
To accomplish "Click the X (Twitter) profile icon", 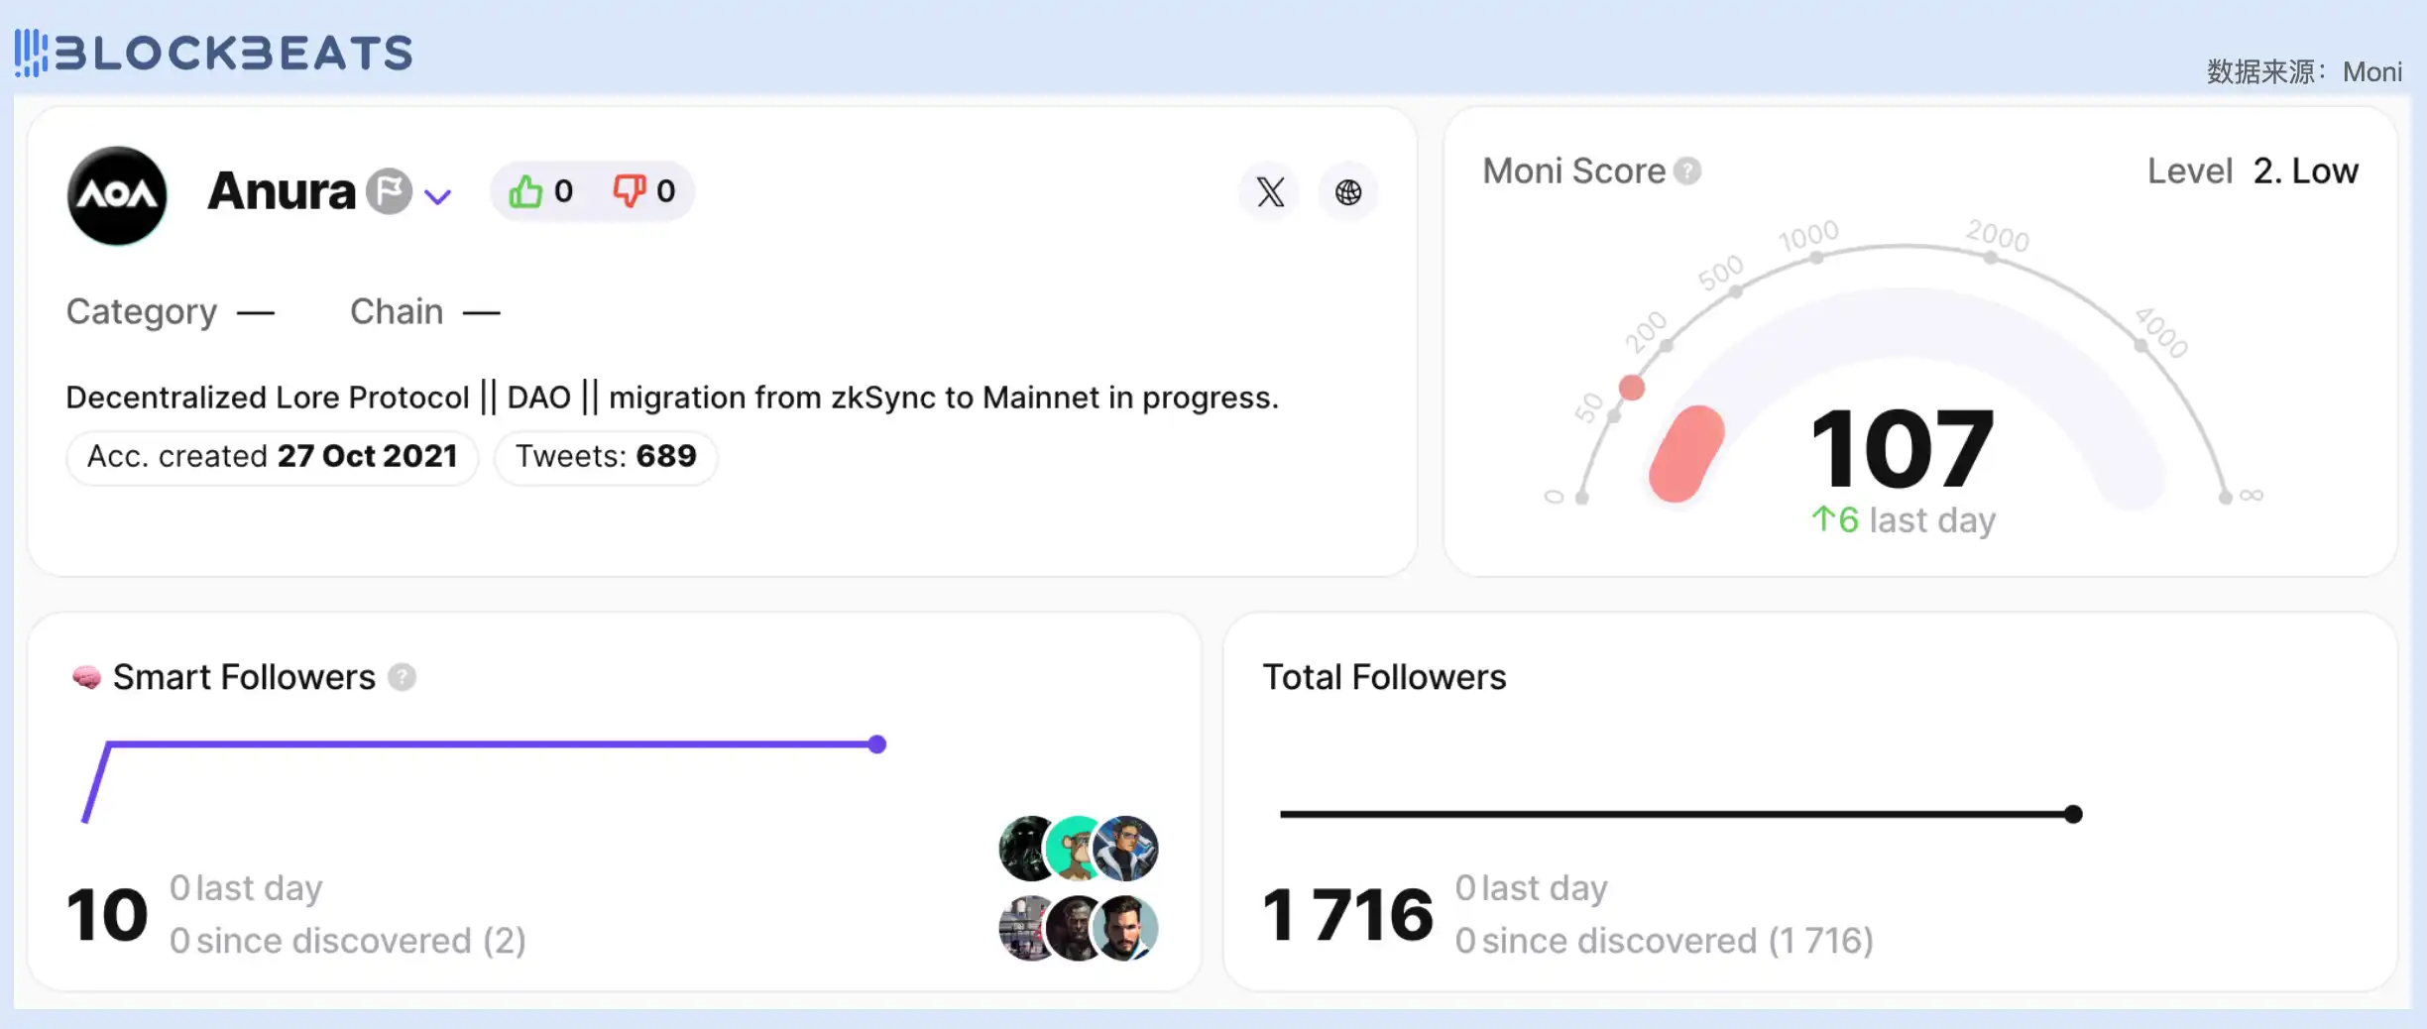I will tap(1270, 192).
